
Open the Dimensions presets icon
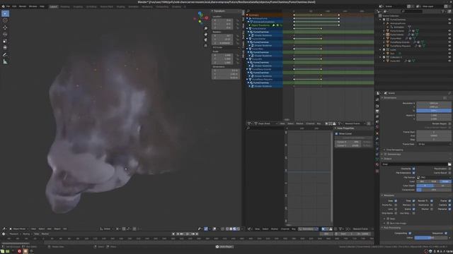tap(445, 98)
